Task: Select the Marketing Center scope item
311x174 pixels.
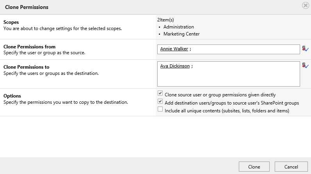Action: point(181,34)
